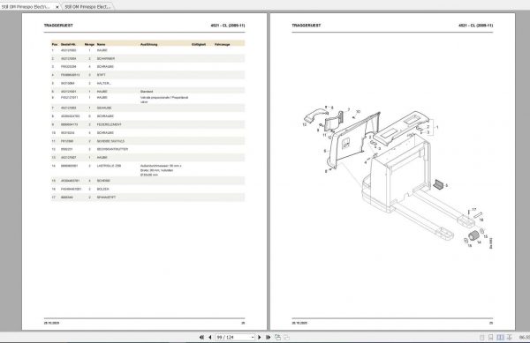Close the first document tab

(57, 7)
